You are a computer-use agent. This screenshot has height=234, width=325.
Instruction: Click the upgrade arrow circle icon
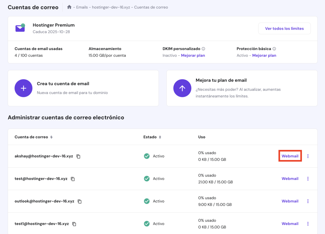click(x=182, y=88)
